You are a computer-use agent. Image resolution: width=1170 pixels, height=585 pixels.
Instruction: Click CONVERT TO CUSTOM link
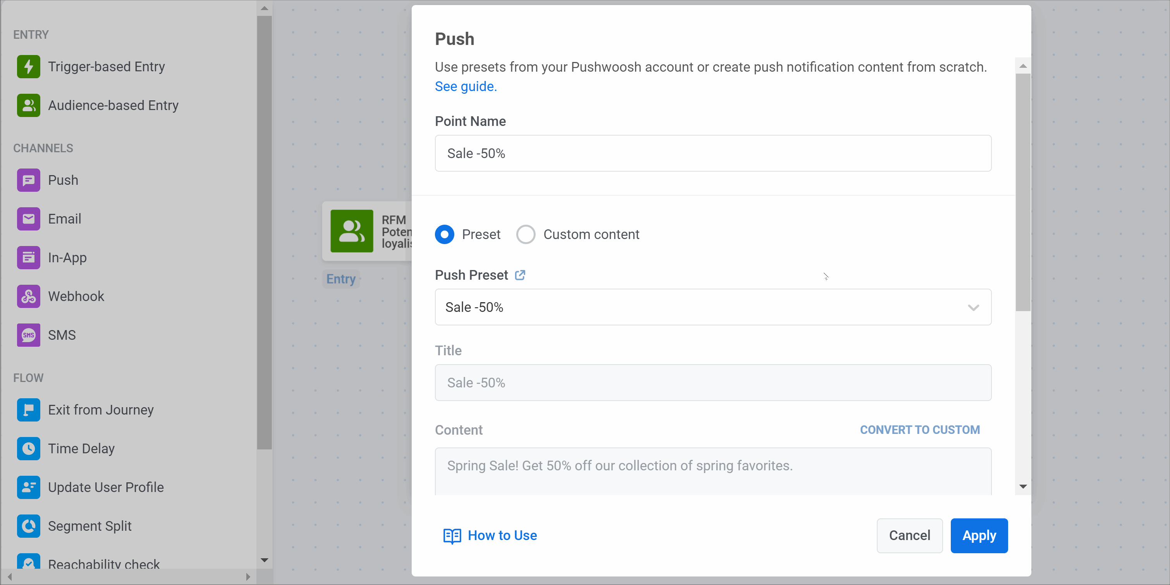pos(920,430)
